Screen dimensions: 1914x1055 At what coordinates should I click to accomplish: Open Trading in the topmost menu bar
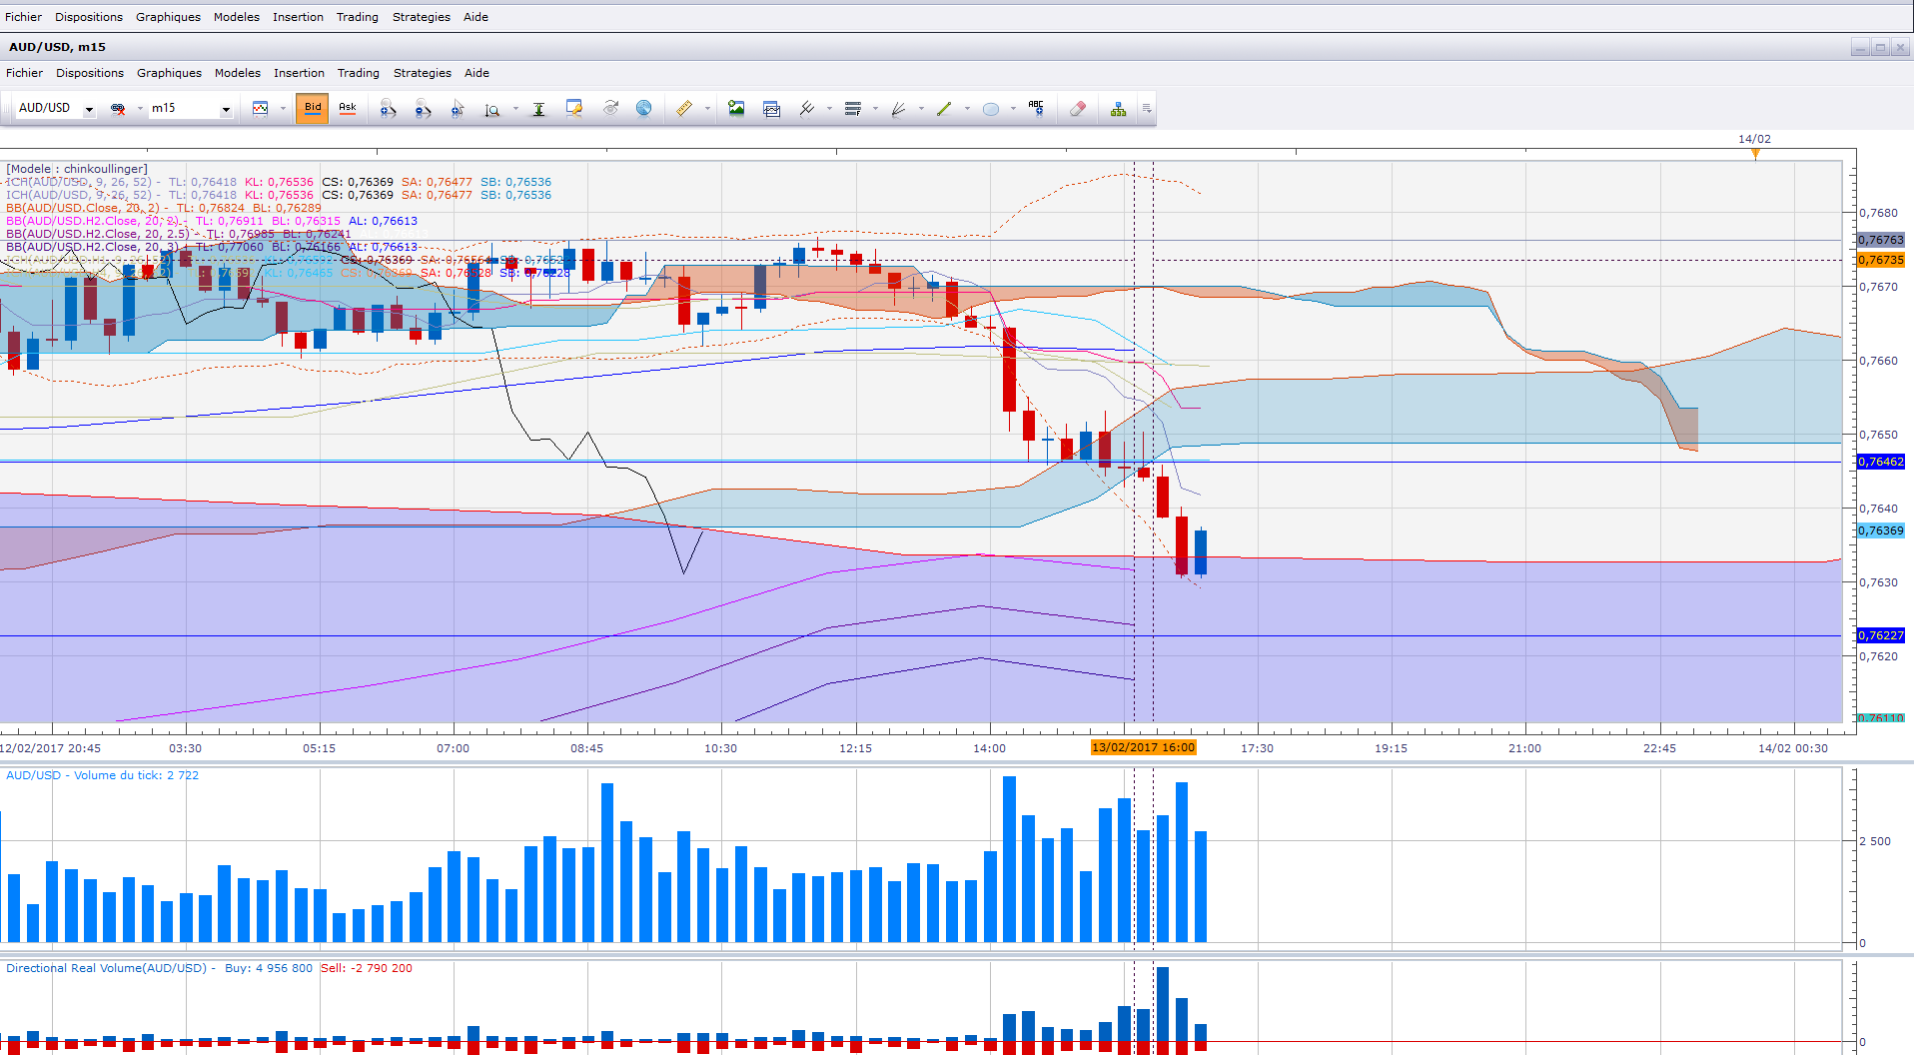point(358,17)
